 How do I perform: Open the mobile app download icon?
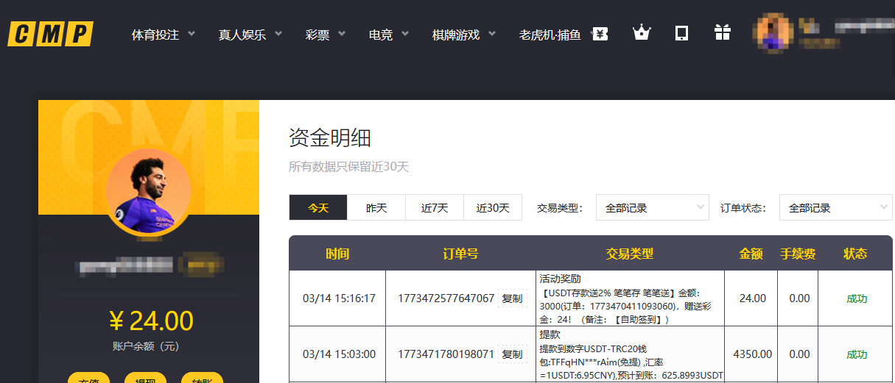coord(681,33)
